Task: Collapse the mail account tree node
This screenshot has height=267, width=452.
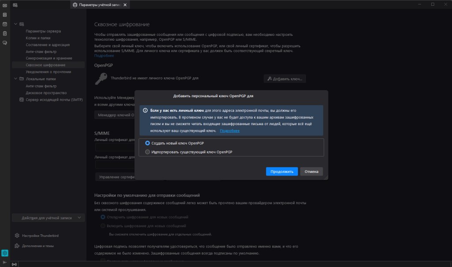Action: (x=15, y=24)
